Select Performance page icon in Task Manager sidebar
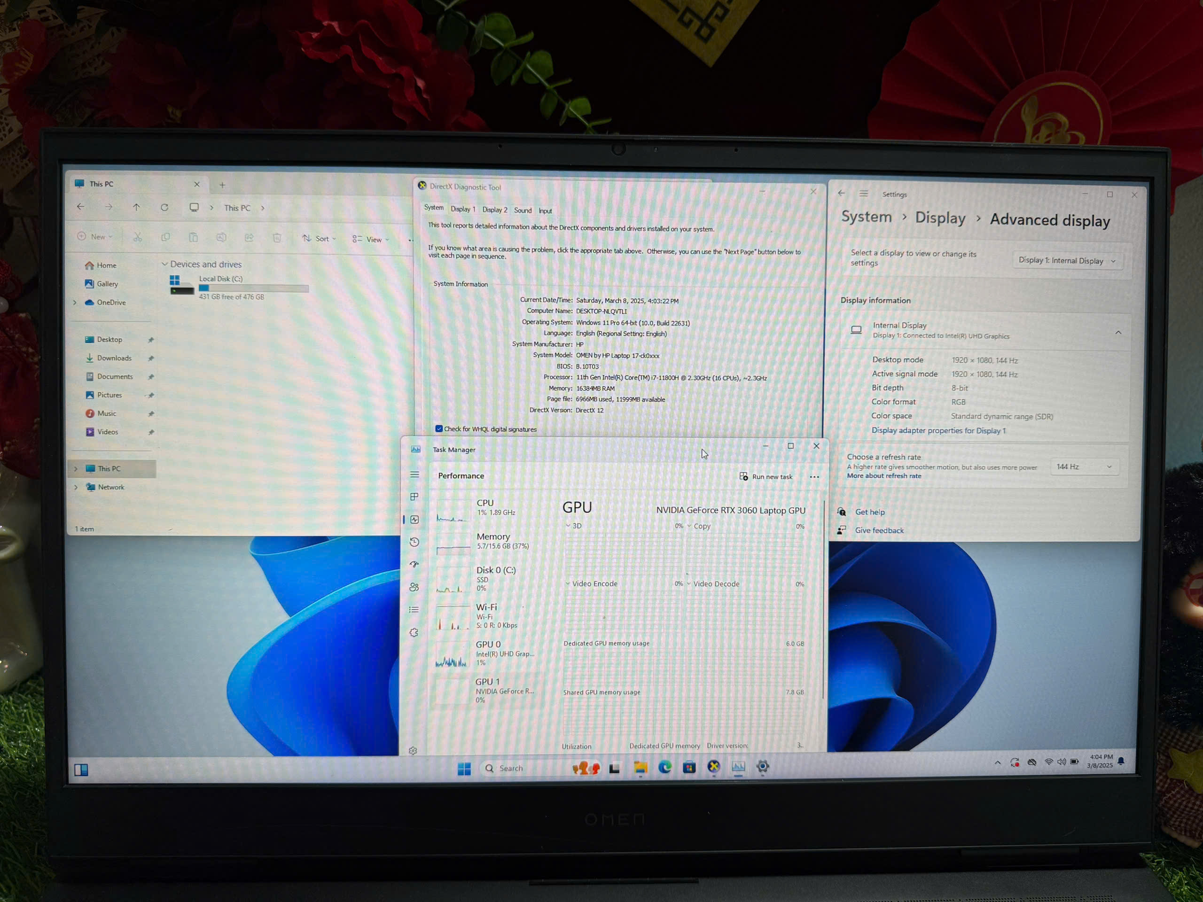The height and width of the screenshot is (902, 1203). pyautogui.click(x=414, y=519)
